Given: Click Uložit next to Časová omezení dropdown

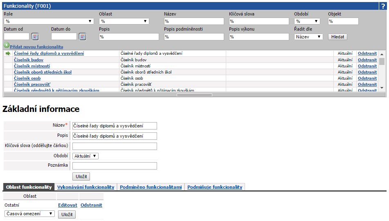Looking at the screenshot, I should (67, 214).
